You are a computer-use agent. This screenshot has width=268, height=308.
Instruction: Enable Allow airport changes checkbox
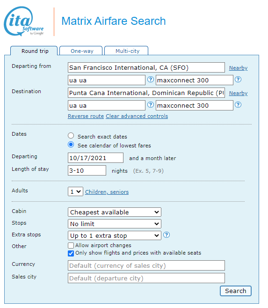(x=71, y=246)
